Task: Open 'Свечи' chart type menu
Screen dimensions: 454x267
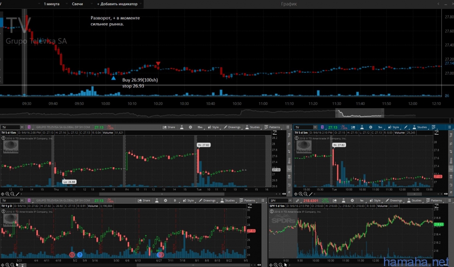Action: (x=77, y=4)
